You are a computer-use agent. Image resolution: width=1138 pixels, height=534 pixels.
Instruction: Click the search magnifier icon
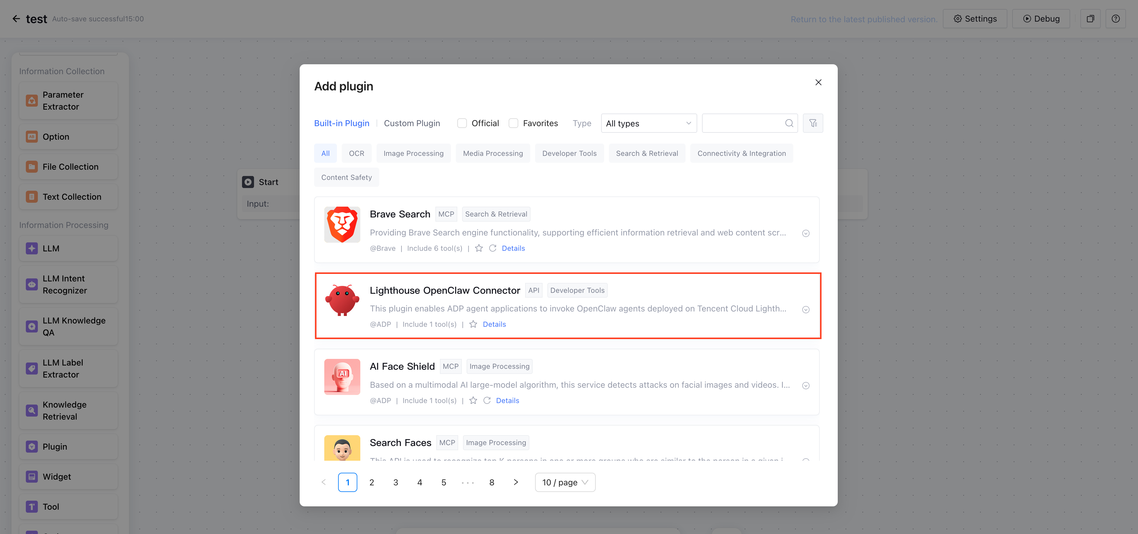click(x=789, y=123)
